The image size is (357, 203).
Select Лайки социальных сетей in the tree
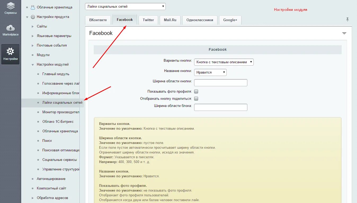click(x=62, y=102)
